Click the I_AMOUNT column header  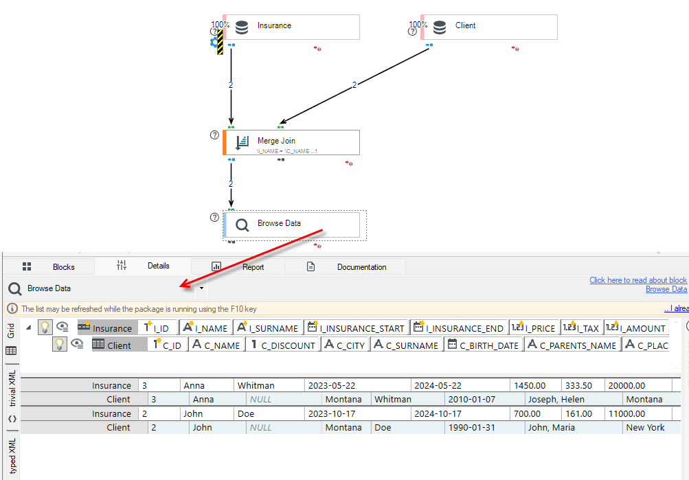[636, 328]
